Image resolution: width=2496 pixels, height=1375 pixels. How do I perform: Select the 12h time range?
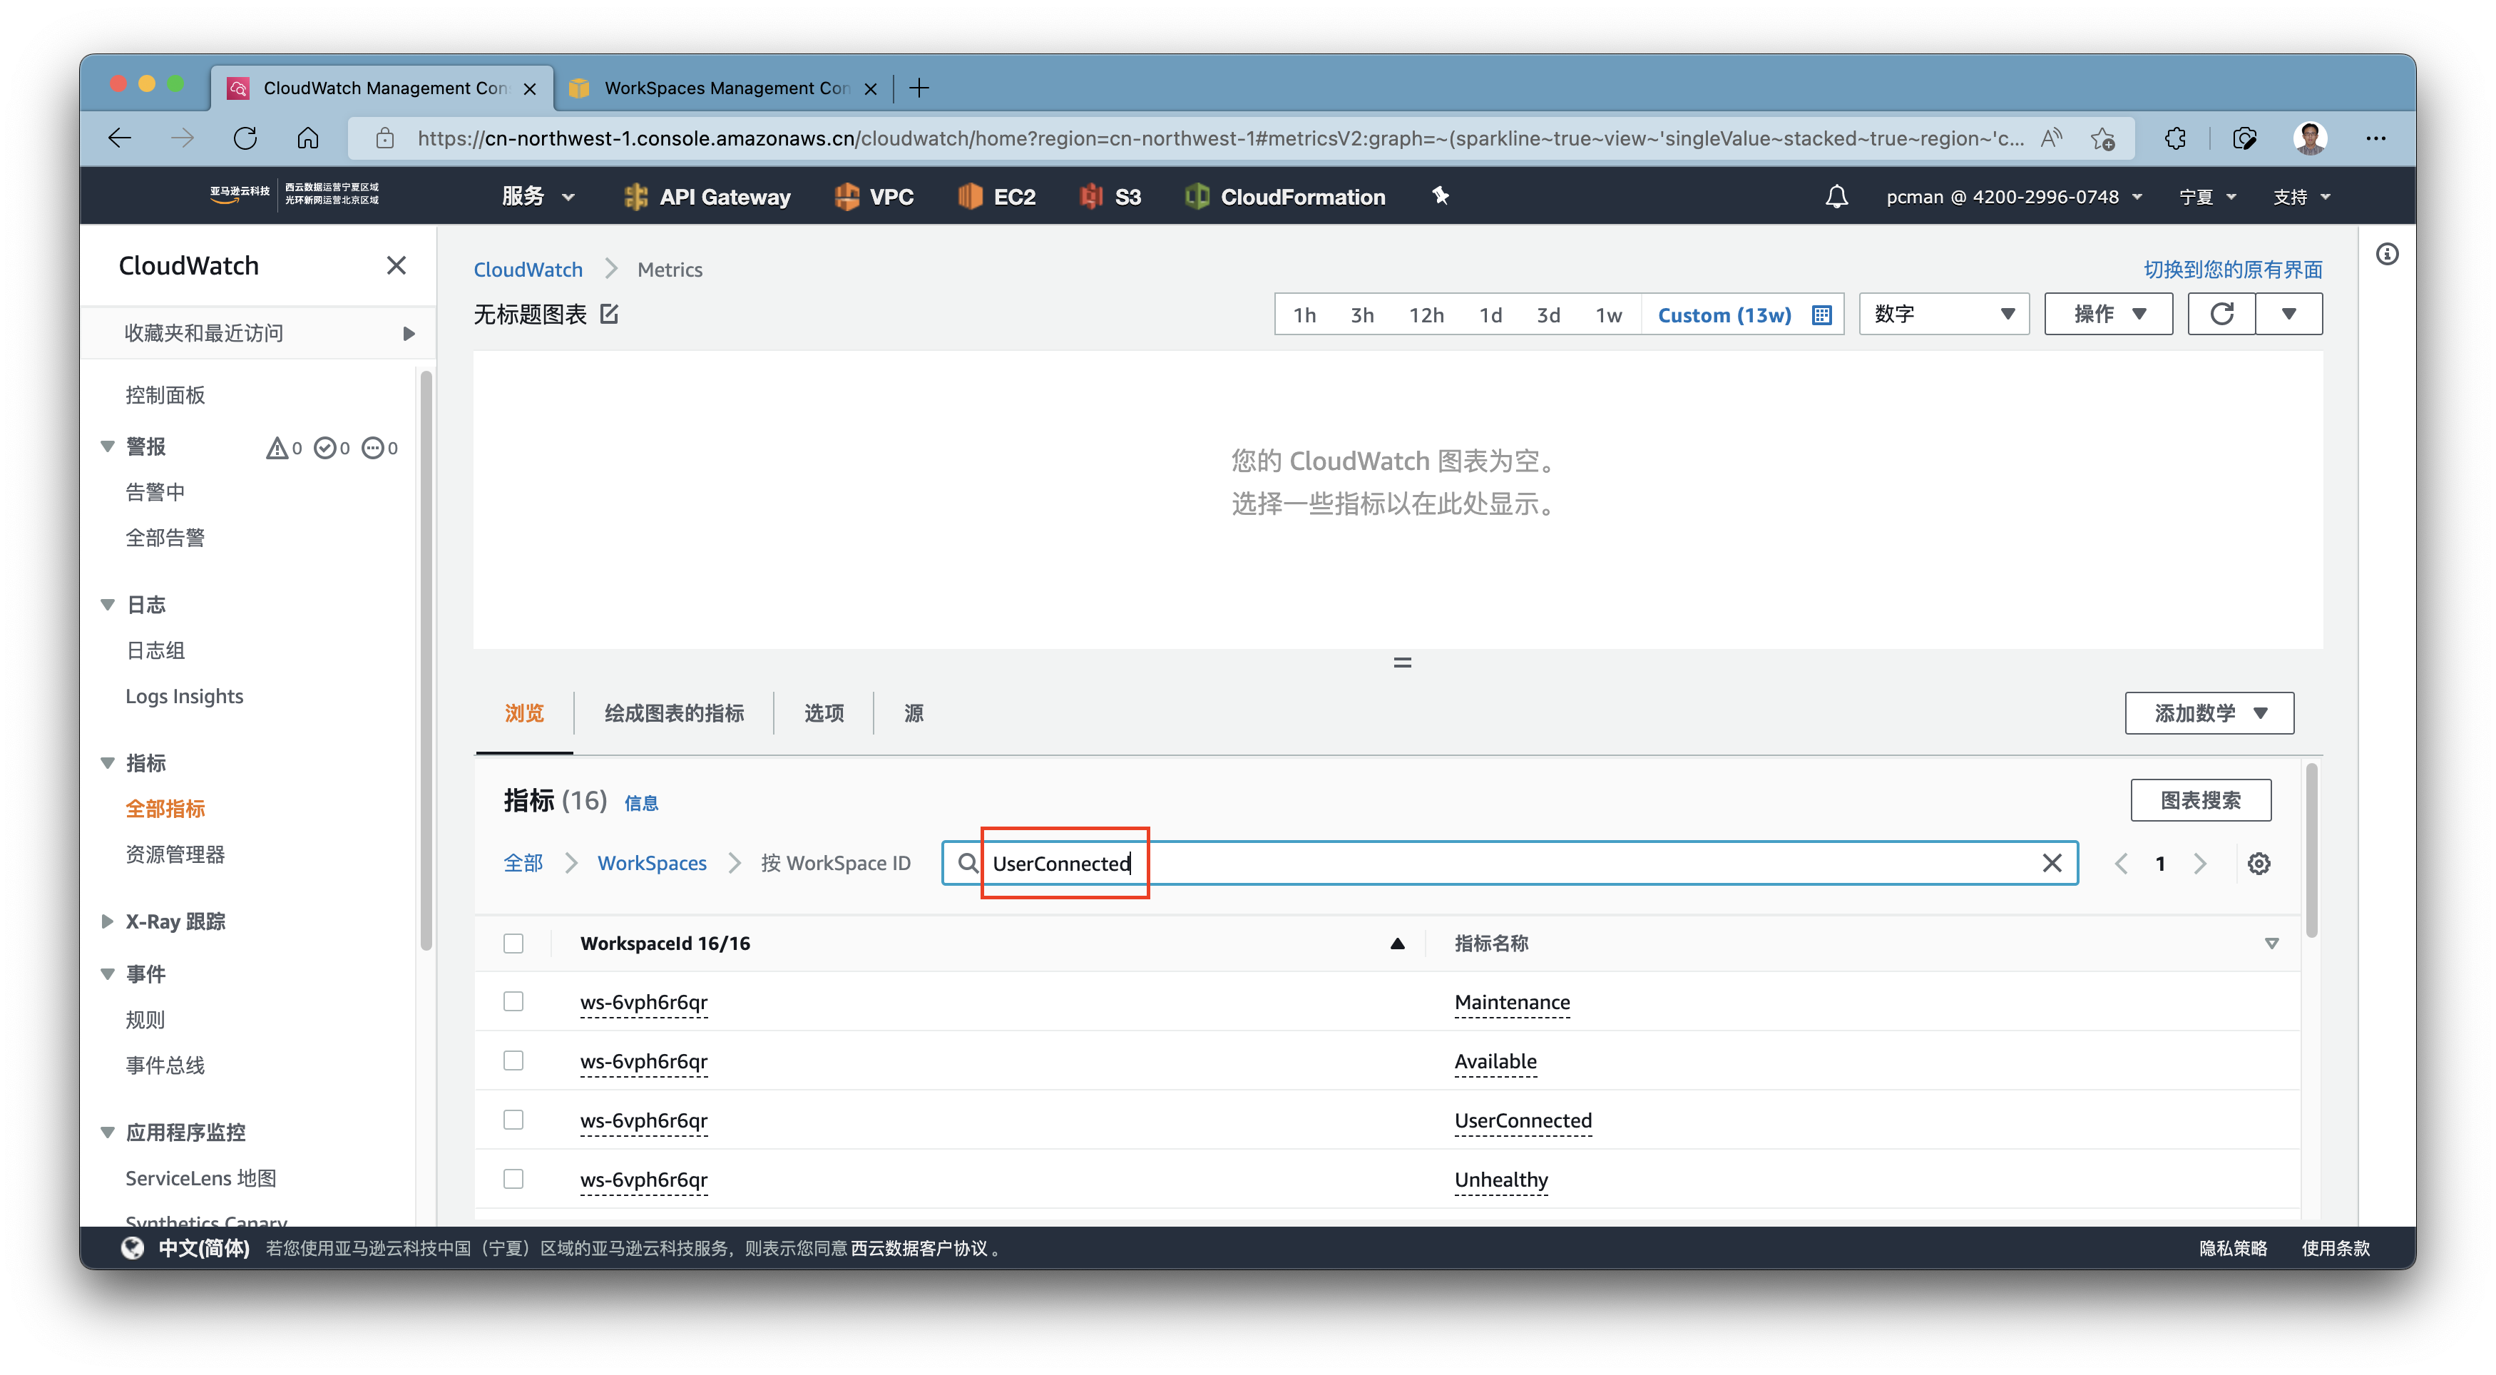1426,315
